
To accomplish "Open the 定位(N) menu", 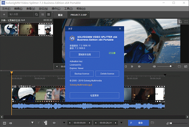I will (x=43, y=9).
